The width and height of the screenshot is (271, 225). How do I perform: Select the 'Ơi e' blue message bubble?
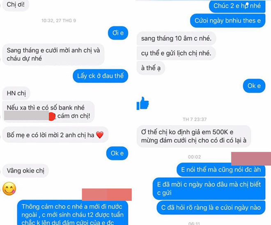(x=118, y=33)
